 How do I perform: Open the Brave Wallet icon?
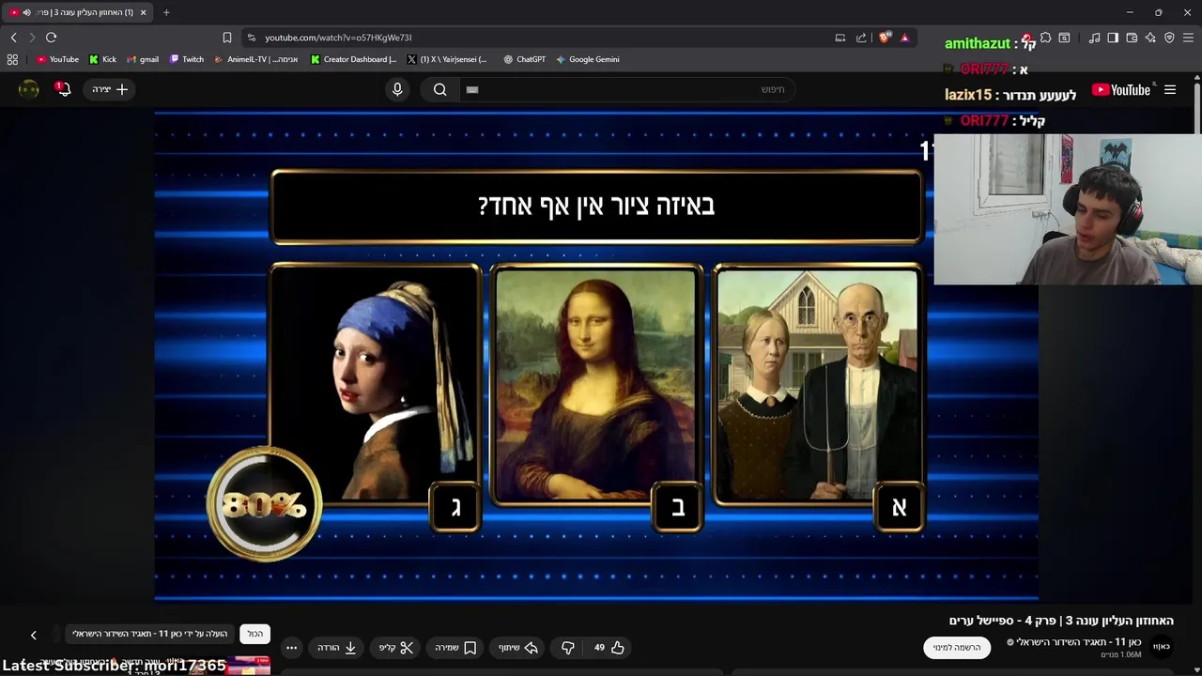[x=1132, y=38]
